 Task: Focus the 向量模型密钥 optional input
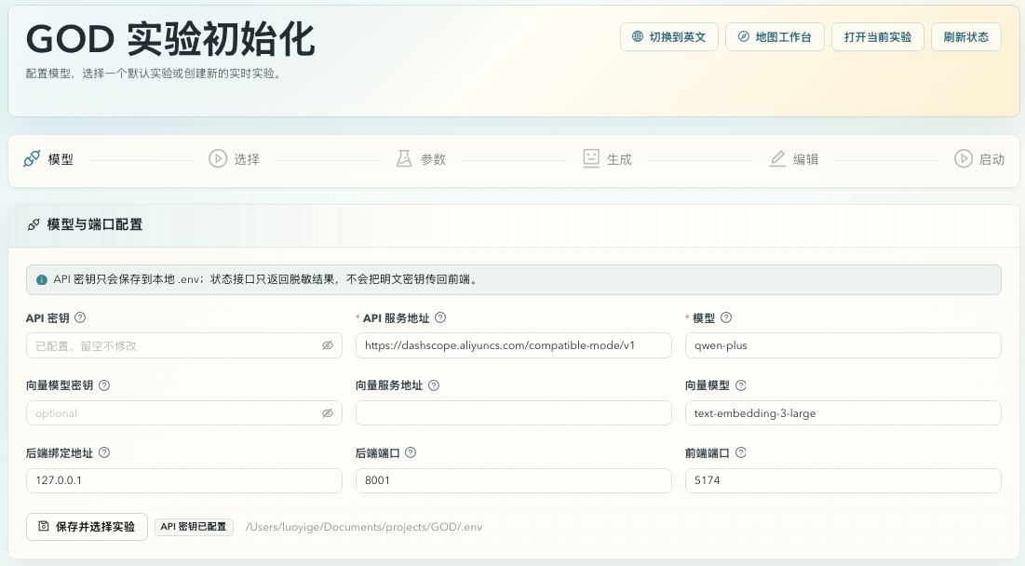[183, 413]
